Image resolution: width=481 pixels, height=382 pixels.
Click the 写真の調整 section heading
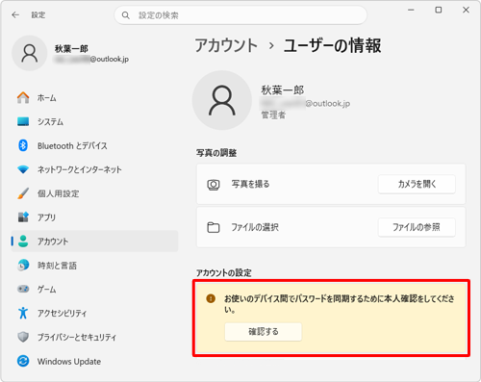(216, 153)
